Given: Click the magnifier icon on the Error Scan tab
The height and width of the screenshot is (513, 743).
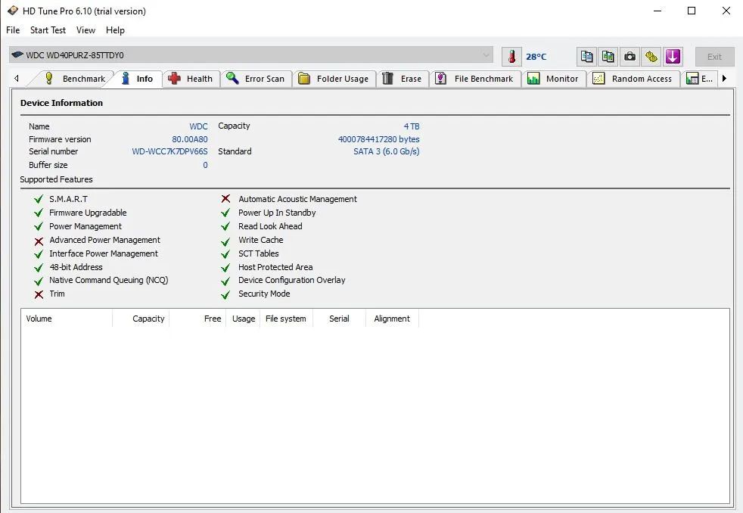Looking at the screenshot, I should tap(232, 78).
